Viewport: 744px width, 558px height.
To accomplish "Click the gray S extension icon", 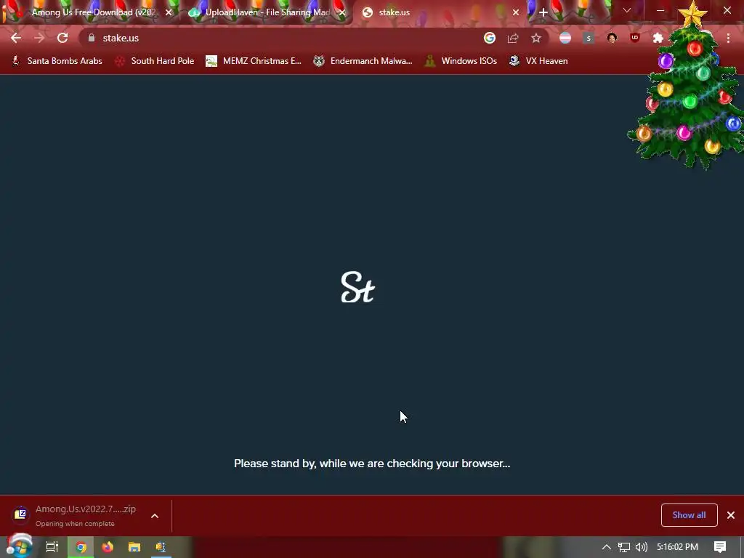I will click(589, 38).
